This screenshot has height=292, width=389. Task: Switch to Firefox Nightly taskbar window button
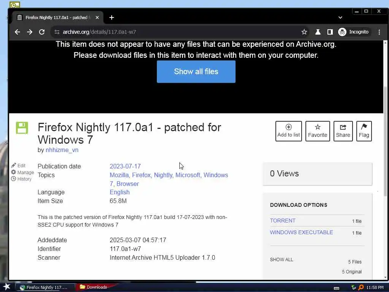pos(45,287)
